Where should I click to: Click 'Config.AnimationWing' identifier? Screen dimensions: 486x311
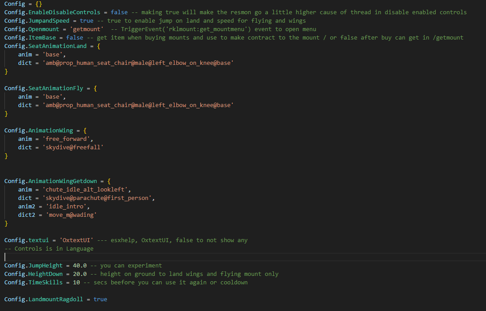[38, 130]
